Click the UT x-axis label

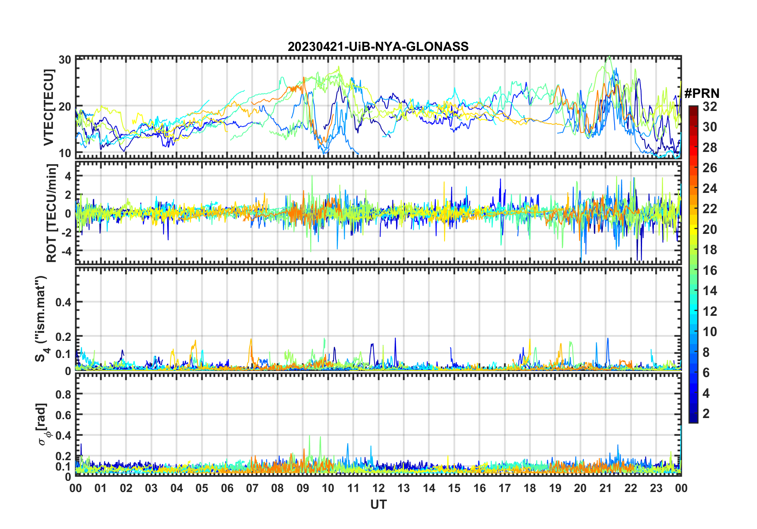(x=378, y=504)
